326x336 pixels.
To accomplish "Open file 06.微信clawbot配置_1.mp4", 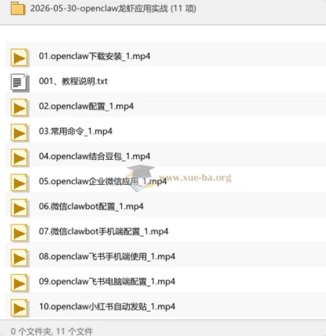I will click(x=91, y=206).
